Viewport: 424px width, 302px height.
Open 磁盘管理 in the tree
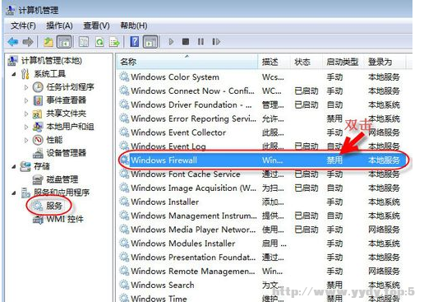(62, 179)
